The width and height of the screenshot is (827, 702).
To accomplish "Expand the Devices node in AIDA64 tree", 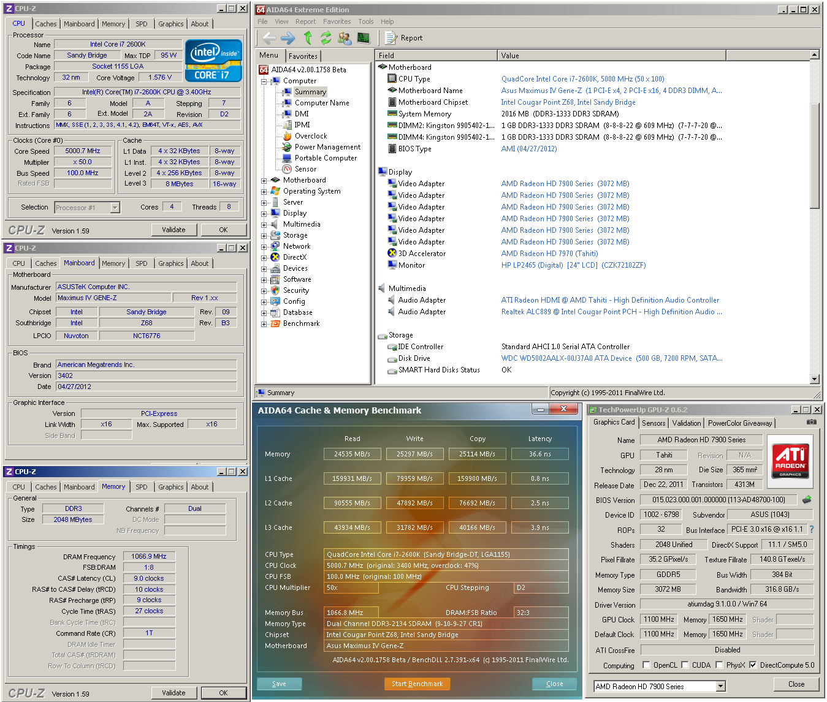I will tap(264, 268).
